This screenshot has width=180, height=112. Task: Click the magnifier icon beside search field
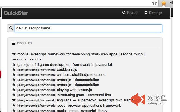click(11, 28)
